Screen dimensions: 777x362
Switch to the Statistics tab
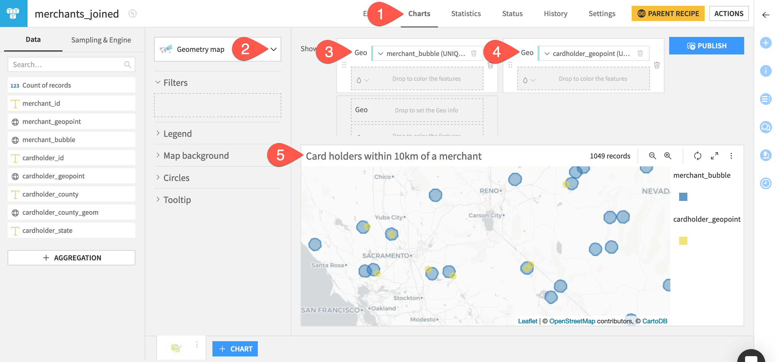point(466,13)
